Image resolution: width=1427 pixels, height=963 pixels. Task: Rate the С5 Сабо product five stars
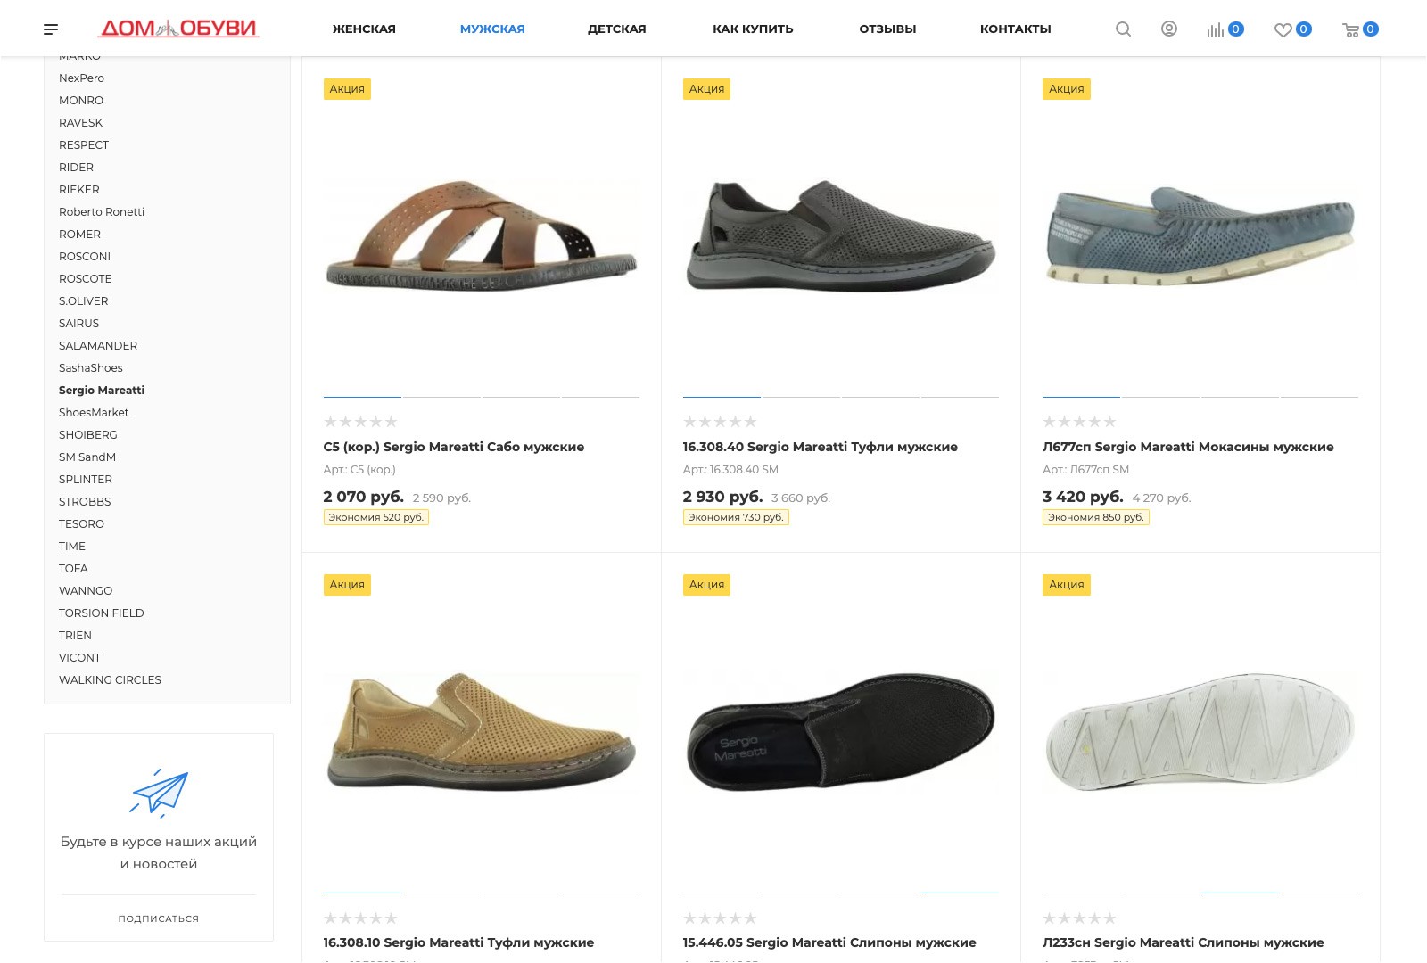391,422
